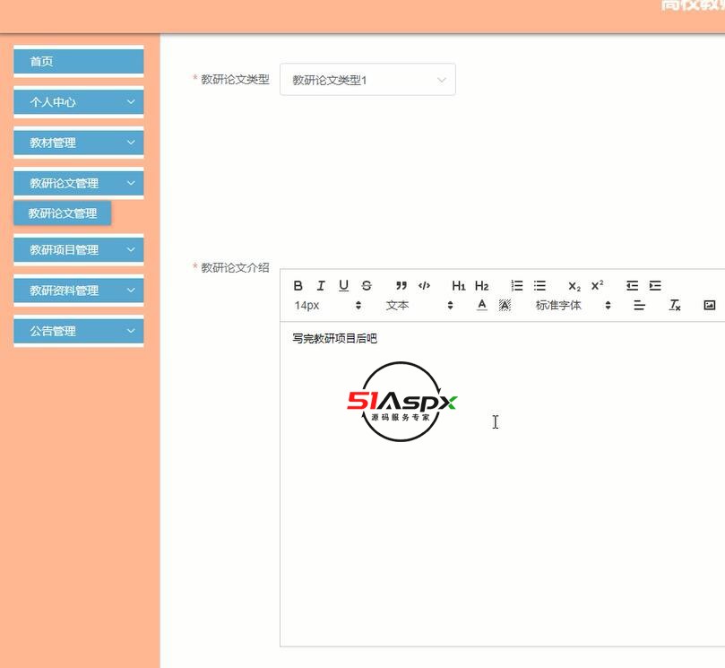Expand the 教研项目管理 menu

79,250
